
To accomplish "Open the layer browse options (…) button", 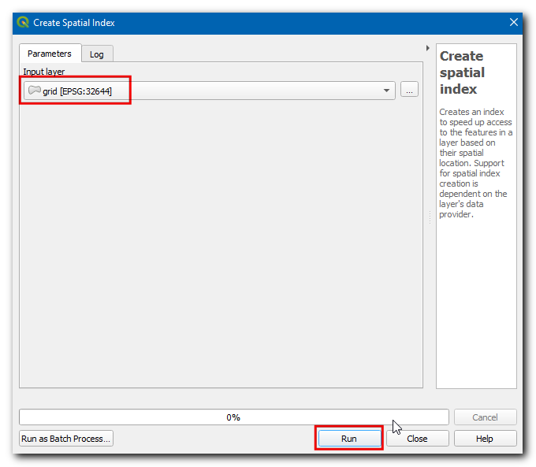I will pos(409,91).
